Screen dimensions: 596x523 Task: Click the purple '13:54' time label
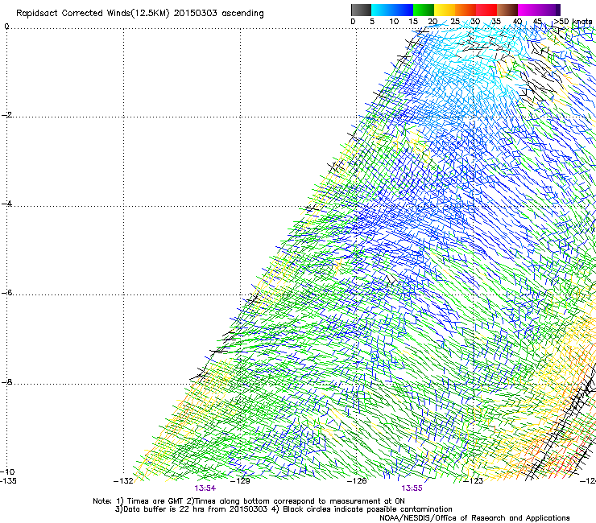[205, 488]
